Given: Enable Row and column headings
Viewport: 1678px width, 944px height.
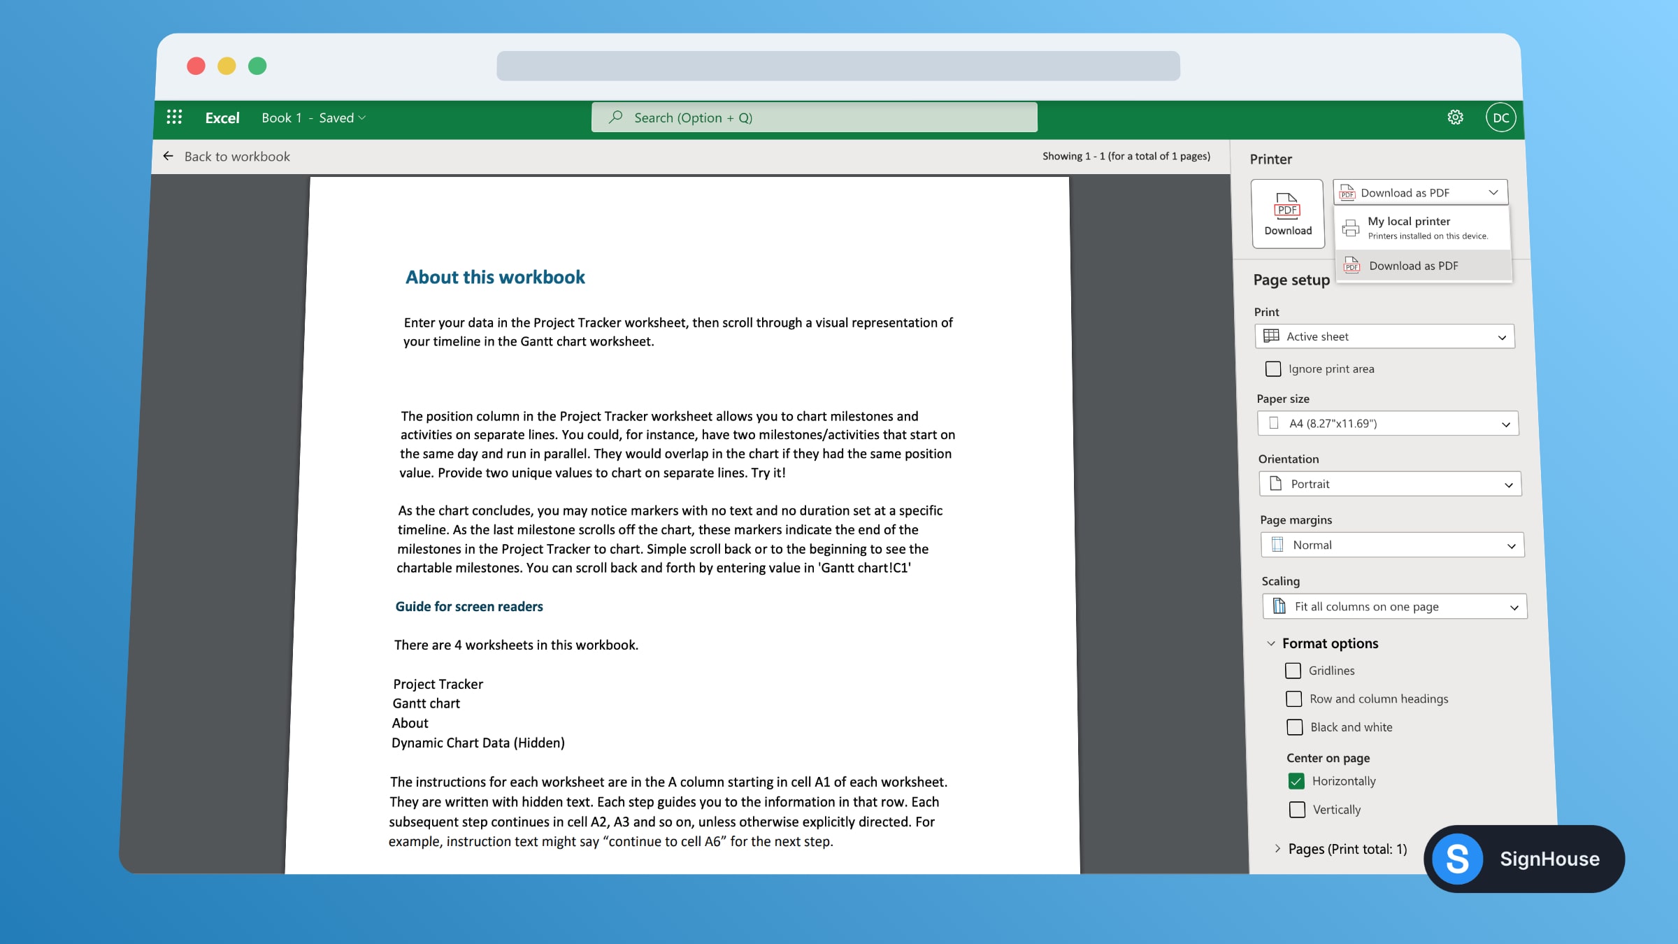Looking at the screenshot, I should pos(1294,699).
